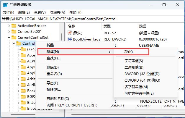Expand the ActivationBroker tree node

coord(9,26)
